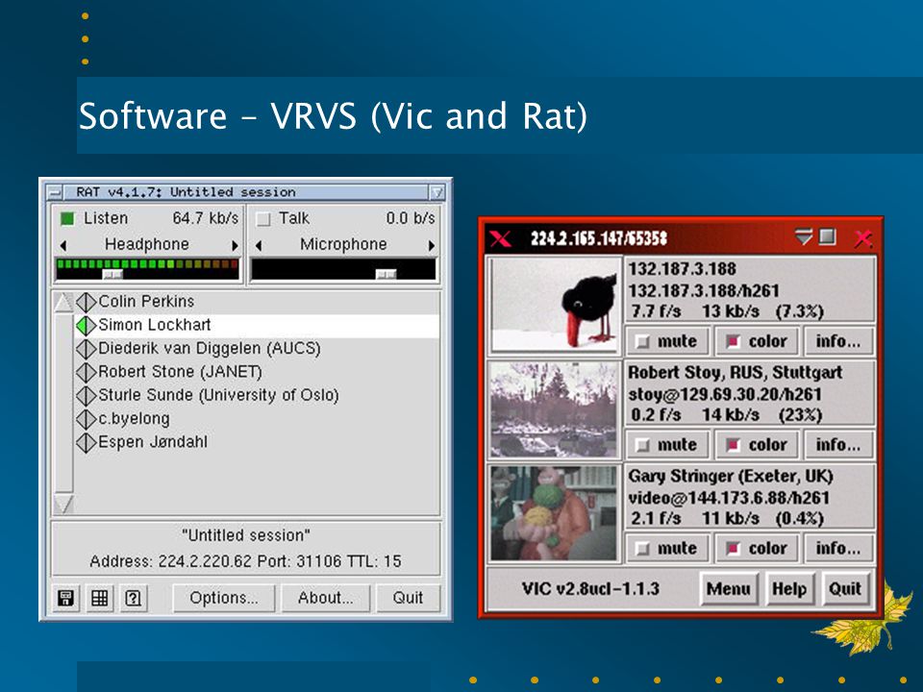Screen dimensions: 923x692
Task: Click diamond icon beside Espen Jørdahl
Action: 86,442
